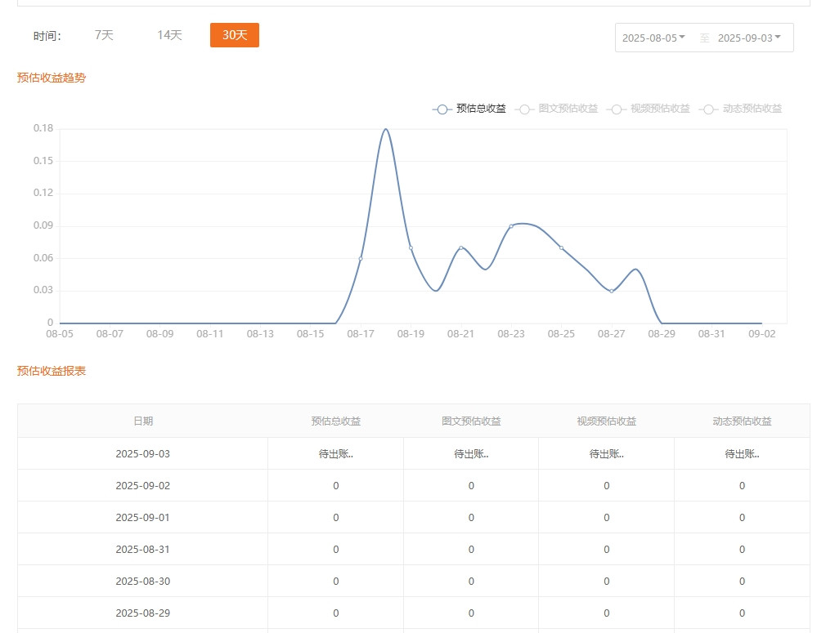Click the chart data point at 08-21
817x633 pixels.
pos(461,247)
